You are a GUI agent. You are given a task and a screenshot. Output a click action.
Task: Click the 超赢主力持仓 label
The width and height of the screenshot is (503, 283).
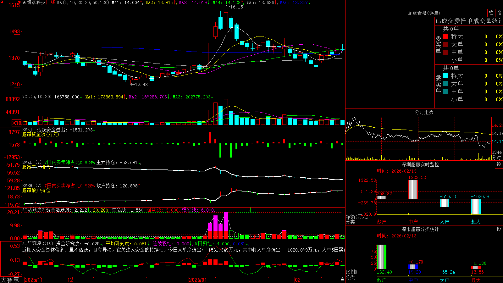pos(36,167)
